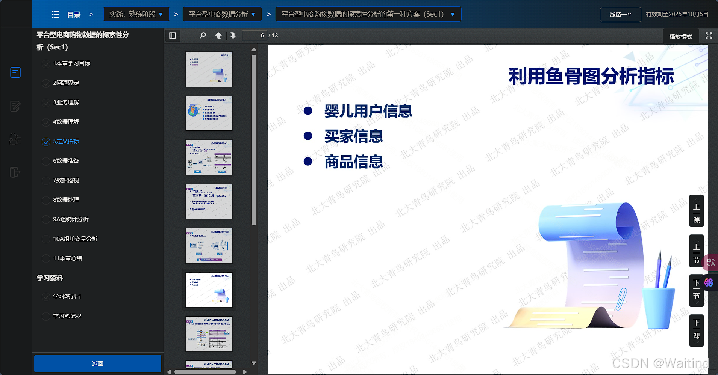
Task: Go to 上节 previous section
Action: [x=696, y=251]
